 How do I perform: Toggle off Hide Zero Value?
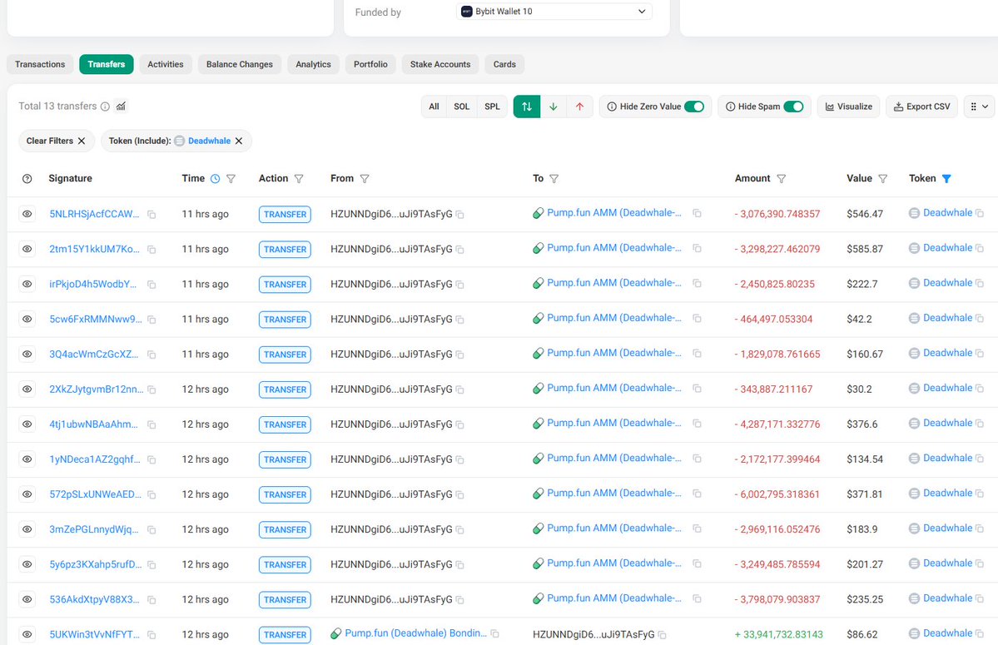695,107
